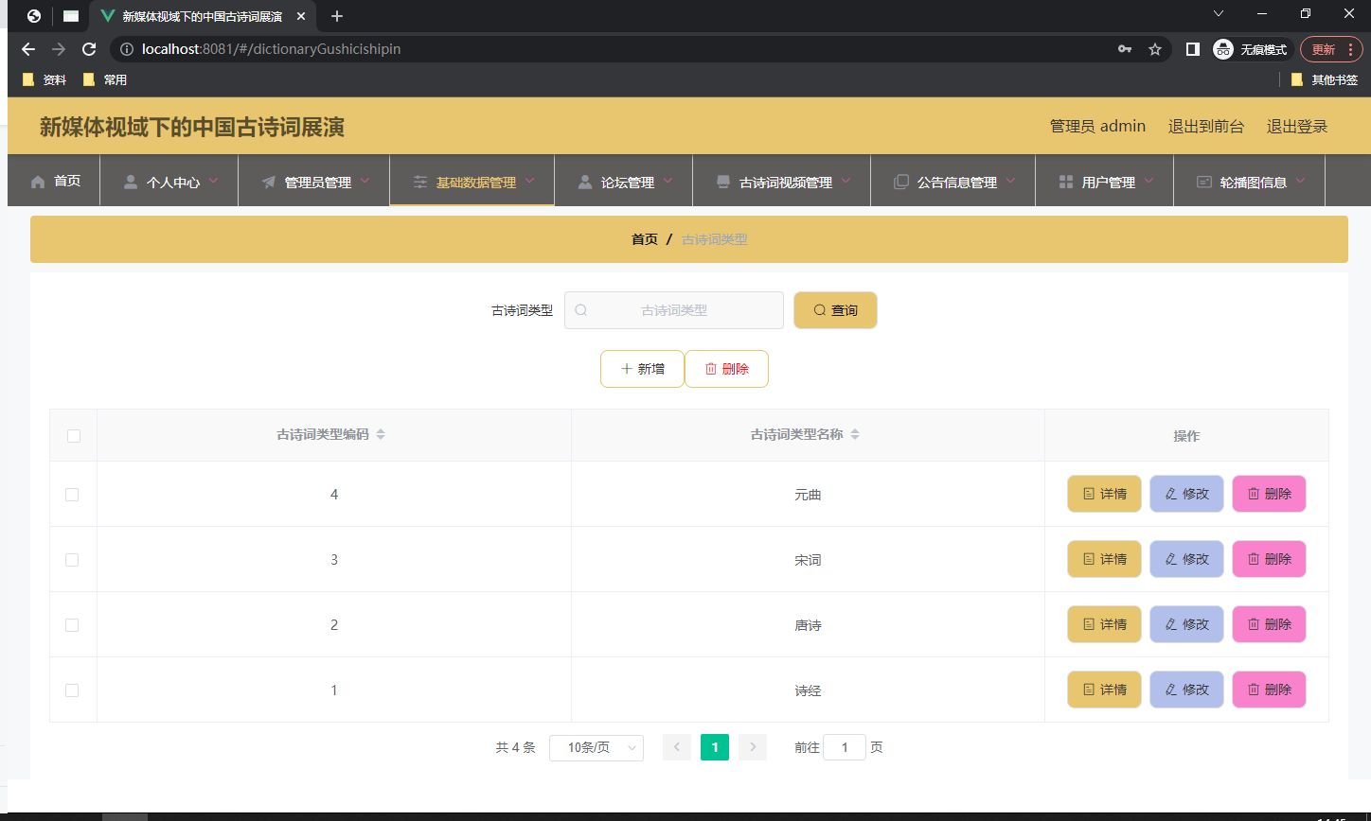
Task: Click the 删除 batch delete button above table
Action: (726, 369)
